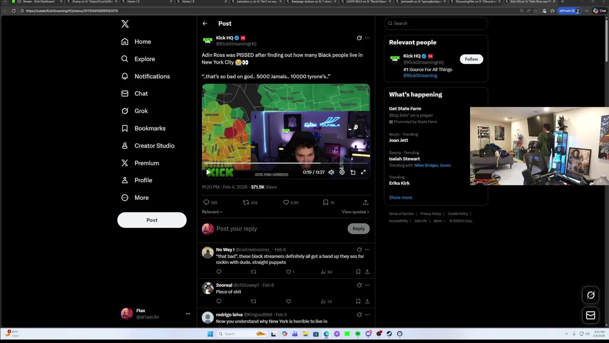609x343 pixels.
Task: Click Show more under What's happening
Action: click(x=401, y=197)
